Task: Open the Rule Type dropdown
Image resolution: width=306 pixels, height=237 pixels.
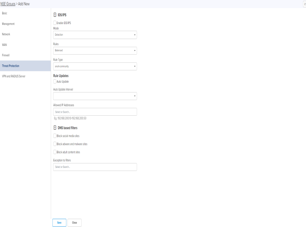Action: [94, 66]
